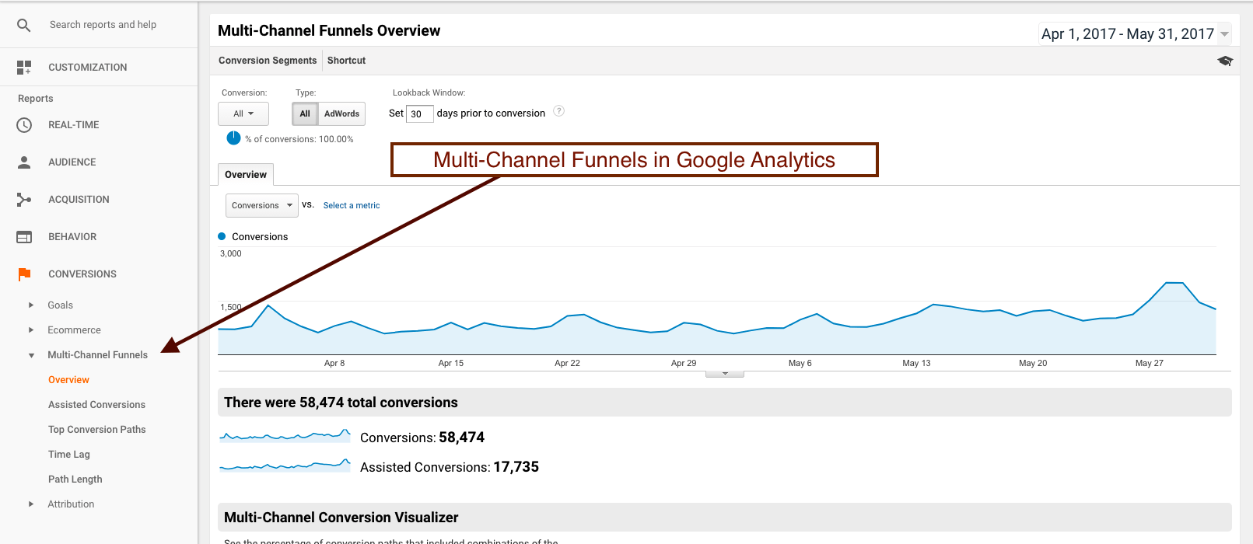This screenshot has height=544, width=1253.
Task: Click the blue Conversions legend dot
Action: click(x=222, y=236)
